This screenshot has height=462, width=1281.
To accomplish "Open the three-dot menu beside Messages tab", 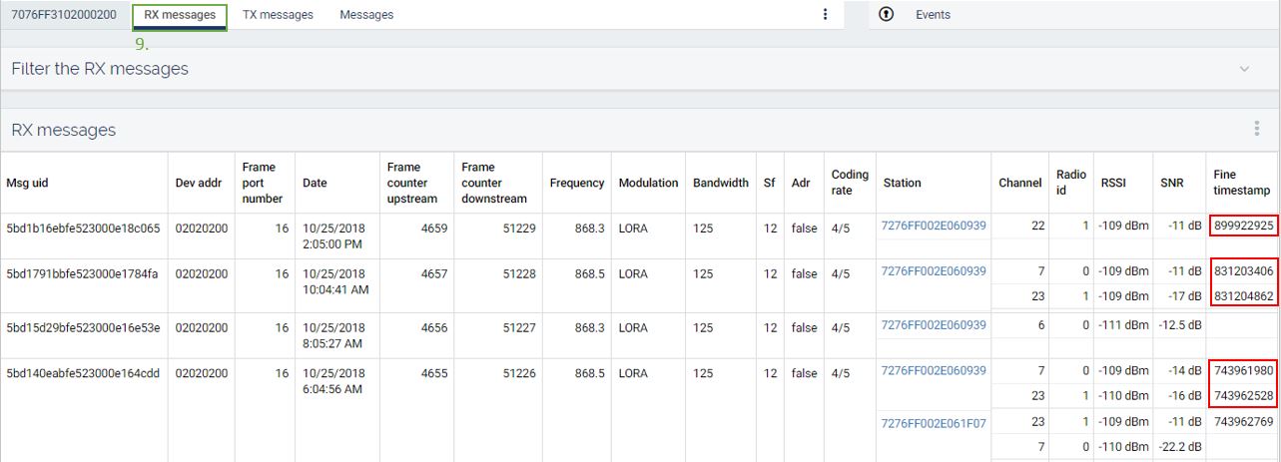I will [x=825, y=15].
